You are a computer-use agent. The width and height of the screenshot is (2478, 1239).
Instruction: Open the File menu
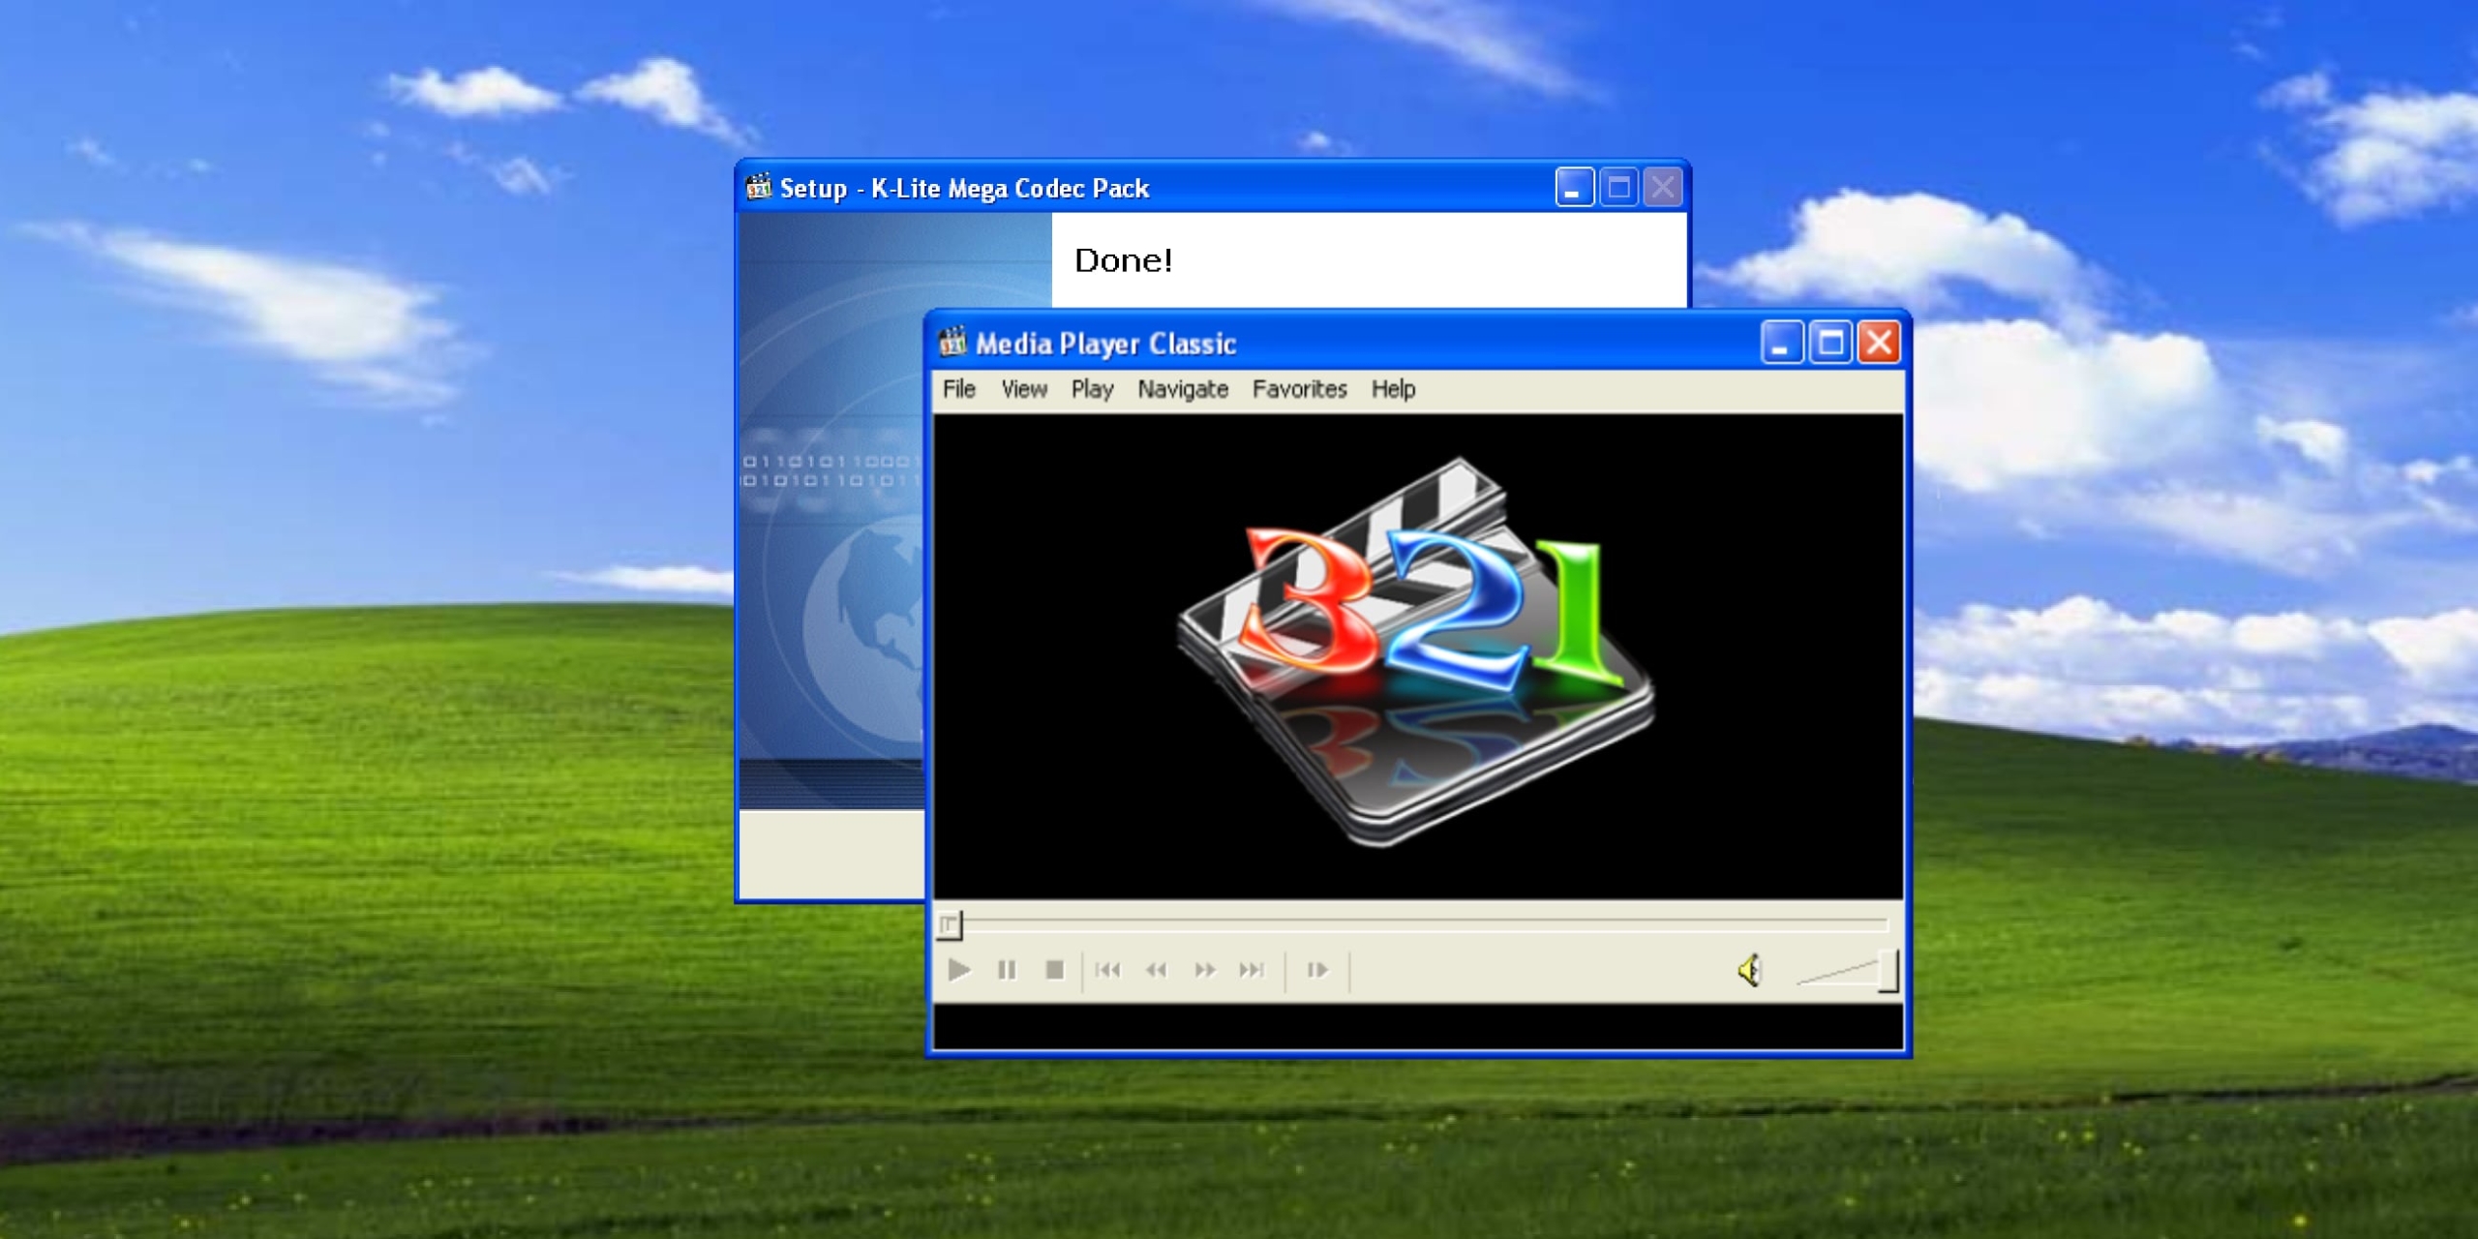959,389
